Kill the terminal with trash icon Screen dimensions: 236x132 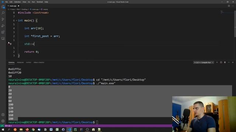pos(225,62)
